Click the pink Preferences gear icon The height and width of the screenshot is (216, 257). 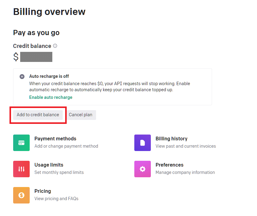click(142, 169)
